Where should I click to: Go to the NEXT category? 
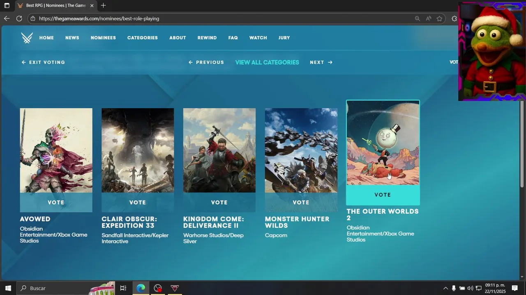click(x=321, y=62)
